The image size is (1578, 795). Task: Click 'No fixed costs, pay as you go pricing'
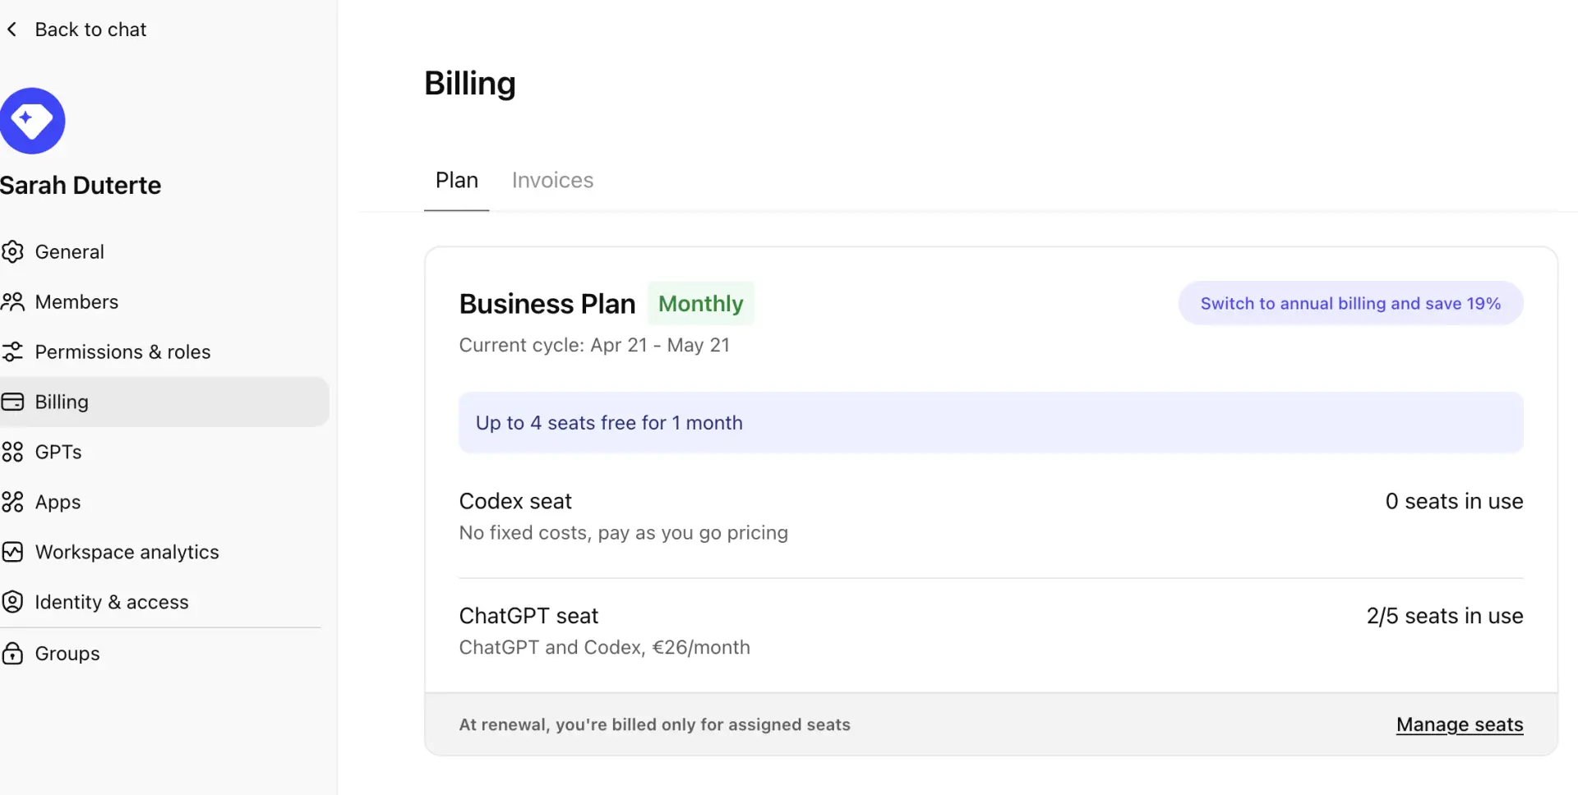tap(623, 532)
